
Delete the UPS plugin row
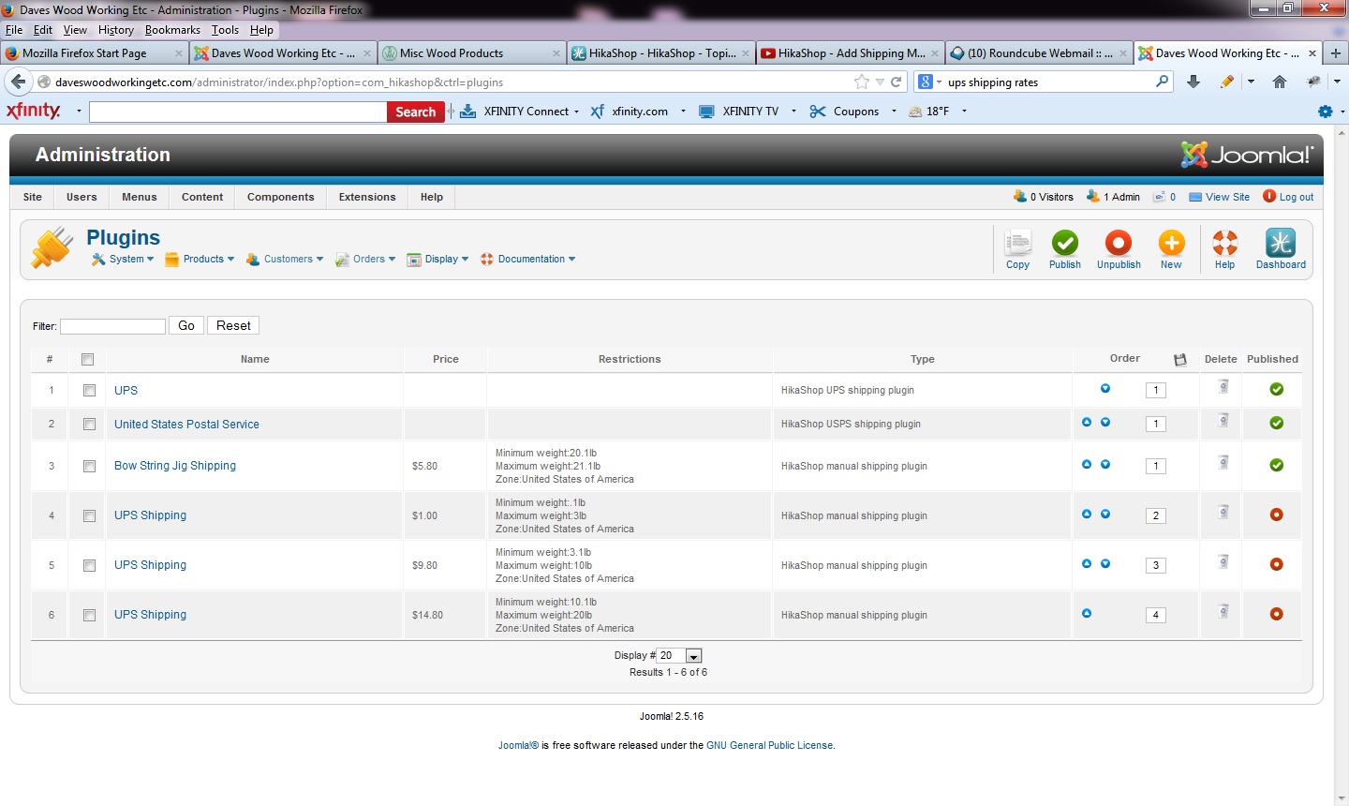click(1223, 387)
